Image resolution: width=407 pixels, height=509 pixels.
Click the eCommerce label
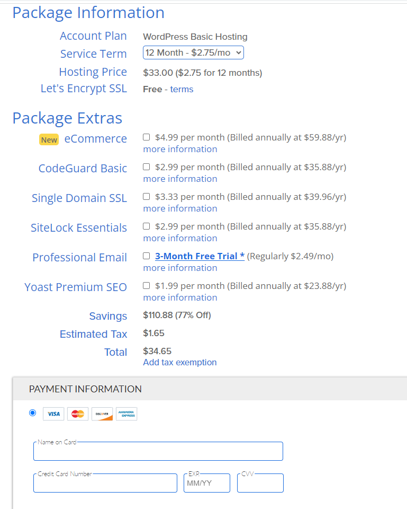click(x=96, y=138)
